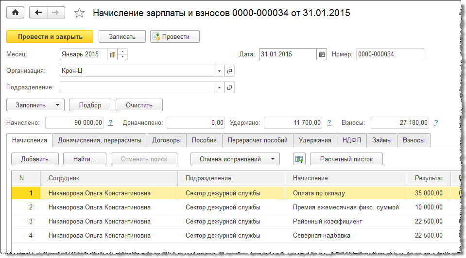This screenshot has height=258, width=466.
Task: Switch to Доначисления, перерасчеты tab
Action: tap(100, 140)
